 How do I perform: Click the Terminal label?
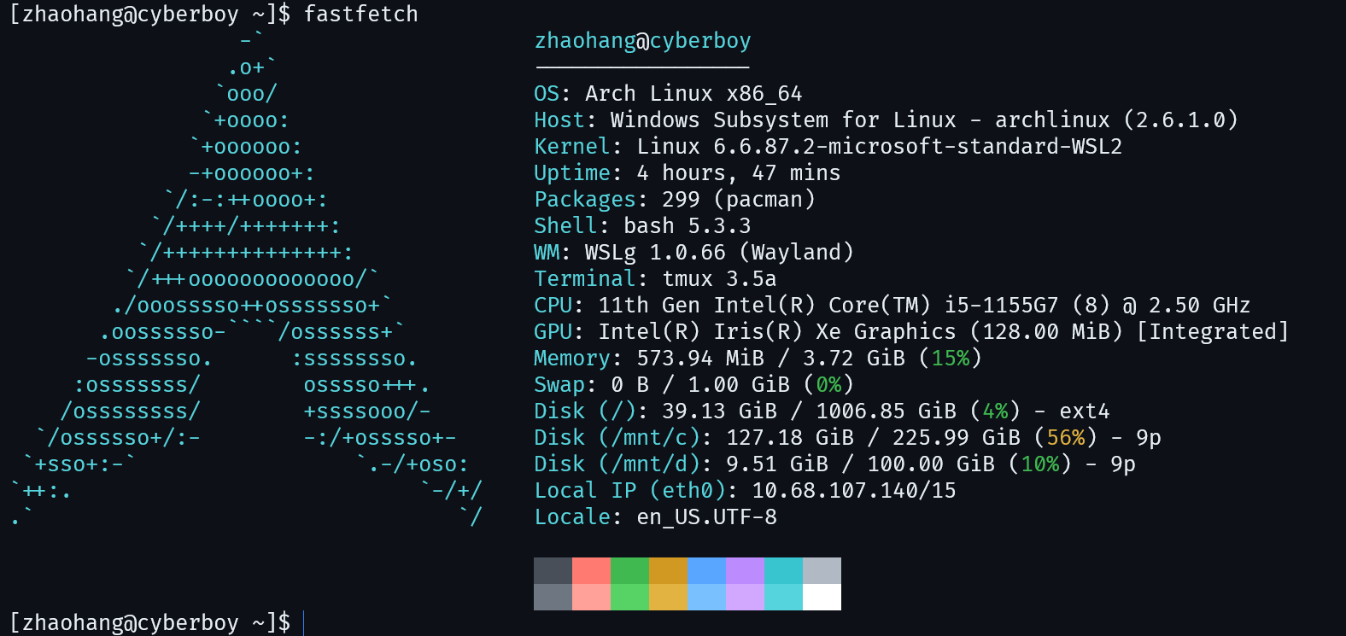coord(585,279)
